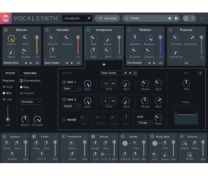Click the OSC 1 pitch semitone field
This screenshot has width=208, height=176.
105,83
